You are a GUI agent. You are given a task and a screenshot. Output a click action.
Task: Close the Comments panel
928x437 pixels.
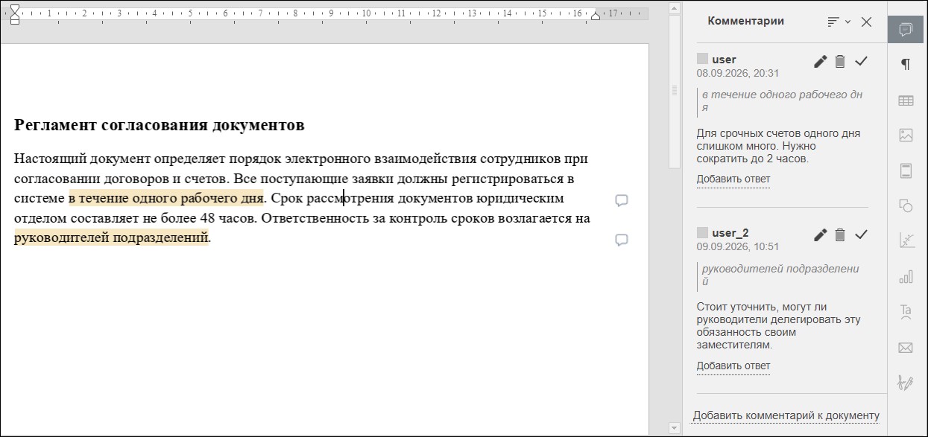click(x=866, y=22)
